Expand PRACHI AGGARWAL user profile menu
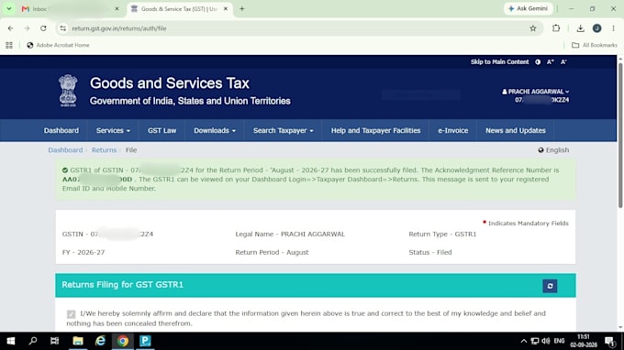 tap(535, 92)
